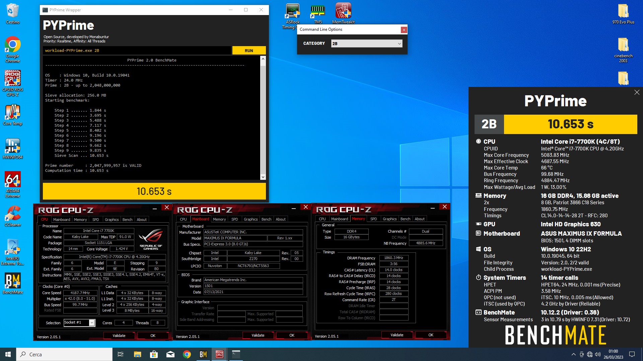
Task: Open the Cestino recycle bin icon
Action: [x=13, y=13]
